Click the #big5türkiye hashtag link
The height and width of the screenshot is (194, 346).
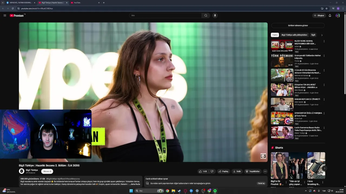coord(52,179)
